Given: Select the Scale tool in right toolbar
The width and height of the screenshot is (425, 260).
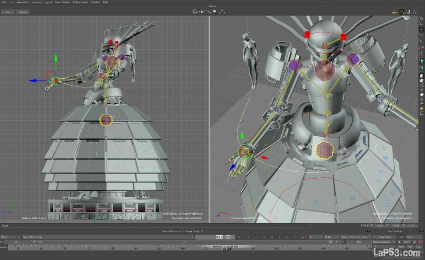Looking at the screenshot, I should (422, 42).
